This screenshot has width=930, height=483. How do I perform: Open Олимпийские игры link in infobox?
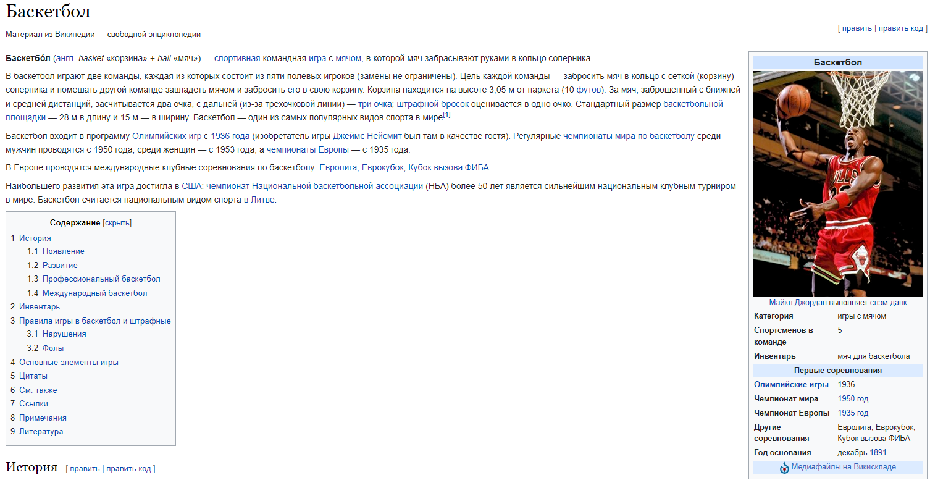coord(791,385)
